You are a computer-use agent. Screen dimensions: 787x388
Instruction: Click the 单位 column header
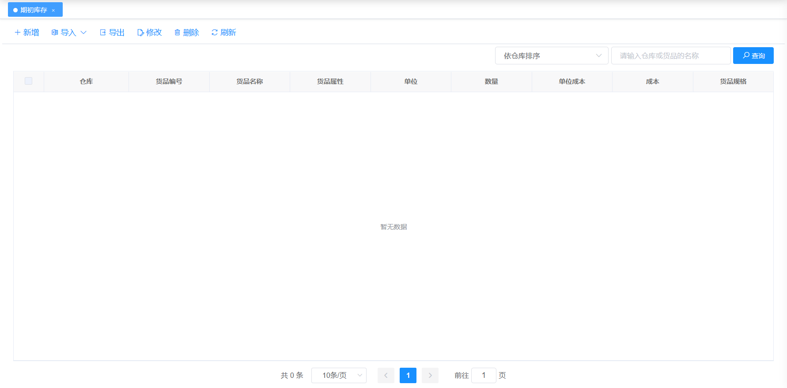(x=411, y=82)
